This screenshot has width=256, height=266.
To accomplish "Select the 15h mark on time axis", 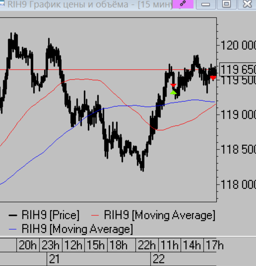I will pyautogui.click(x=95, y=246).
